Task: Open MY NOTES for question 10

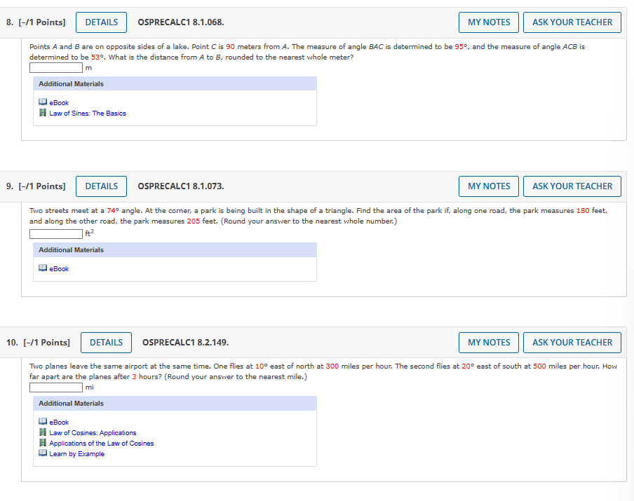Action: coord(489,343)
